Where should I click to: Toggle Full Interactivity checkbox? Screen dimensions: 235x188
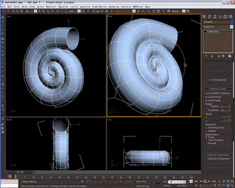(x=210, y=80)
